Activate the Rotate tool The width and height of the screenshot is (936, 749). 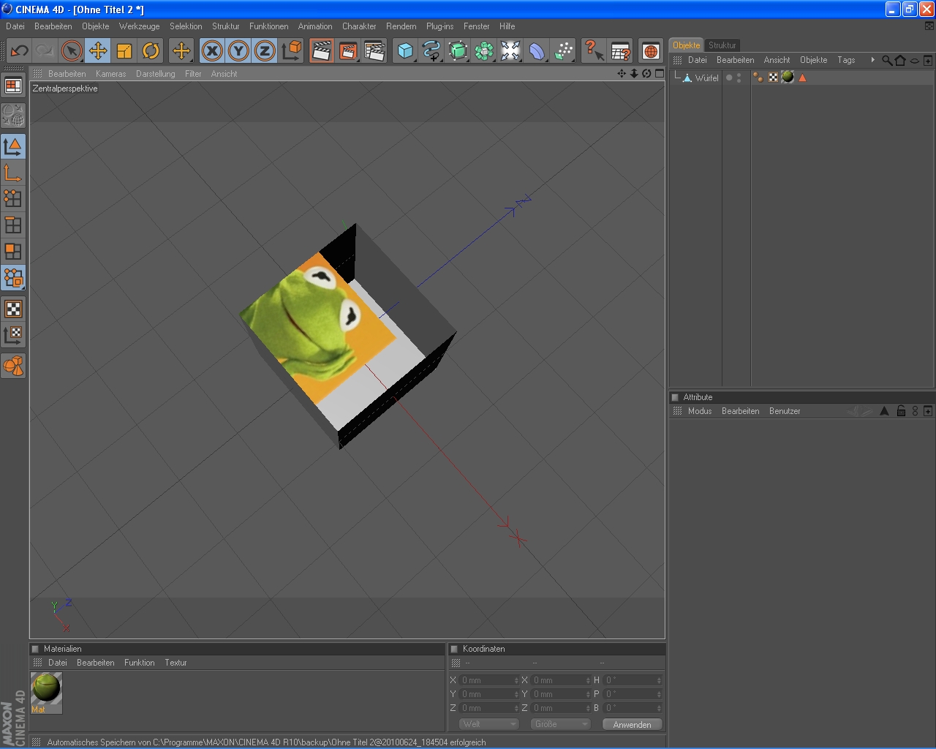(151, 50)
